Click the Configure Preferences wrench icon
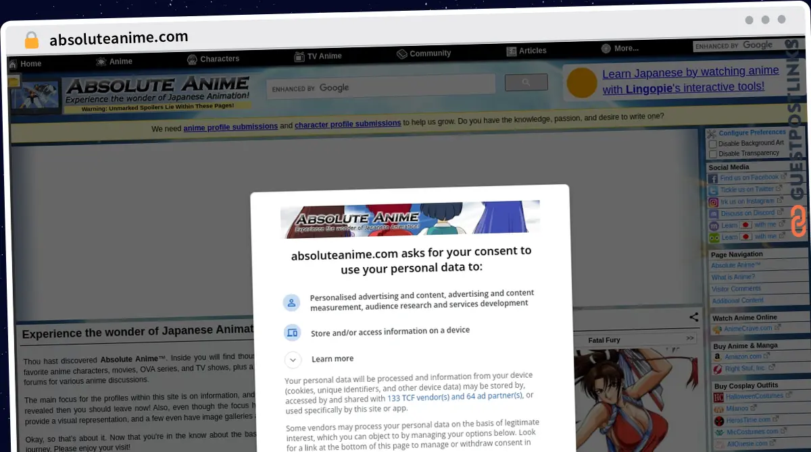Screen dimensions: 811x452 coord(711,133)
